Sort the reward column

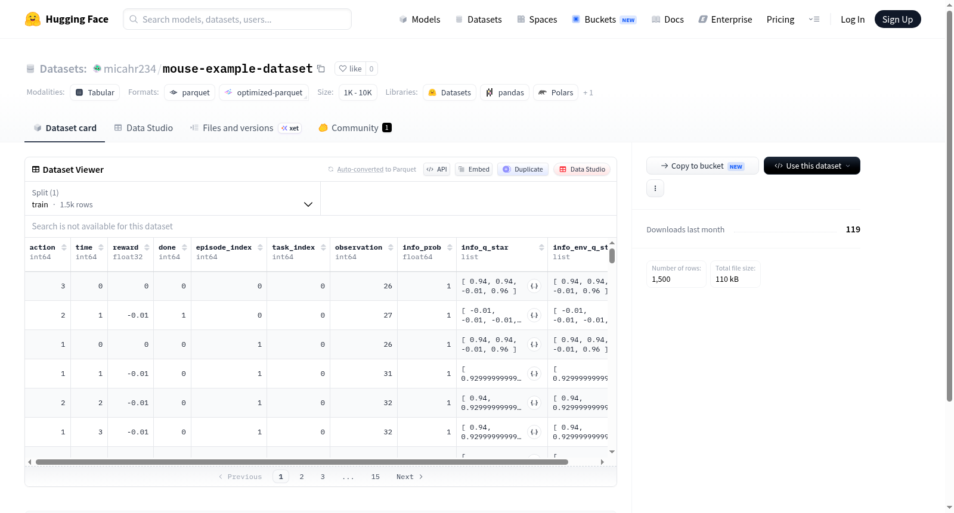pyautogui.click(x=147, y=247)
